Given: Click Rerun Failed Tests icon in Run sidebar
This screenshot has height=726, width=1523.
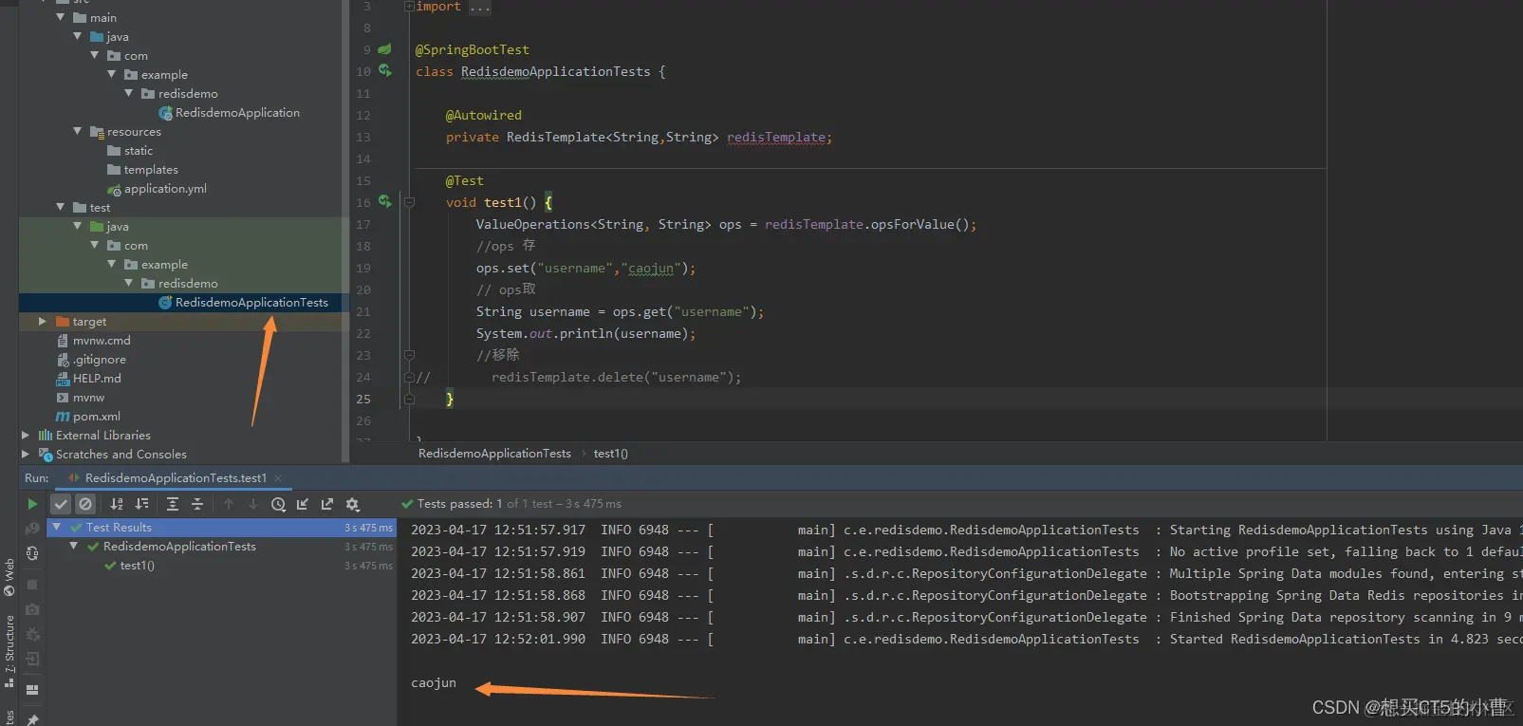Looking at the screenshot, I should point(32,529).
